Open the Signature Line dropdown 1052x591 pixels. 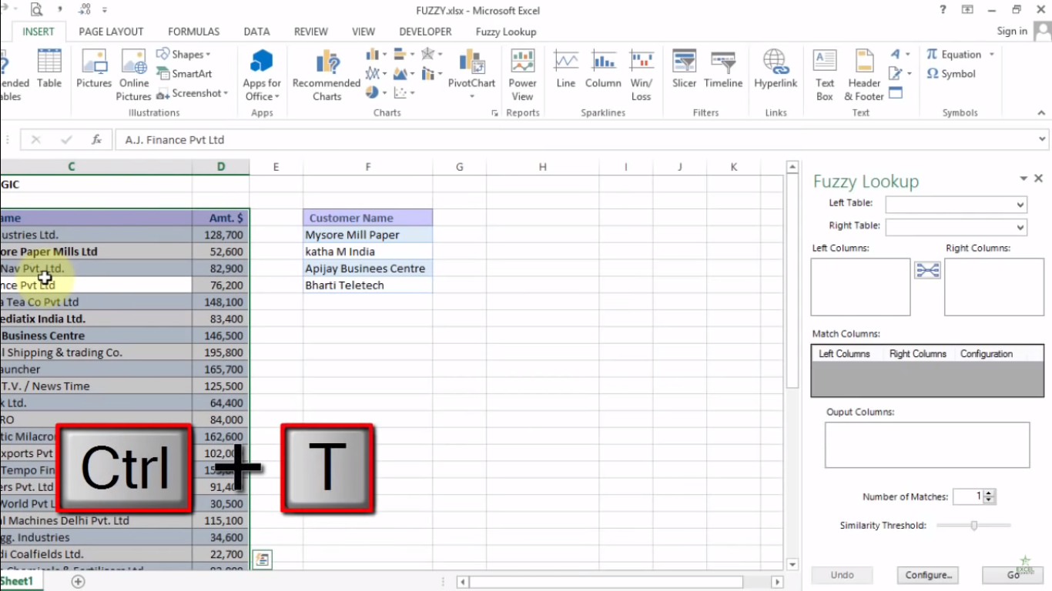pyautogui.click(x=900, y=74)
